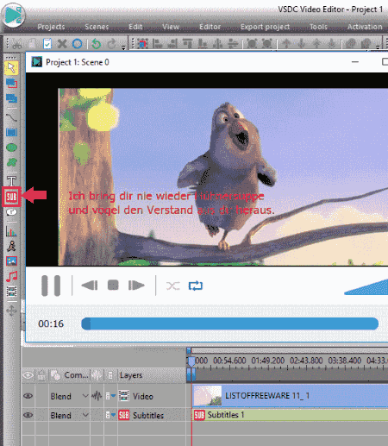This screenshot has width=388, height=446.
Task: Select the Subtitles layer name
Action: tap(148, 415)
